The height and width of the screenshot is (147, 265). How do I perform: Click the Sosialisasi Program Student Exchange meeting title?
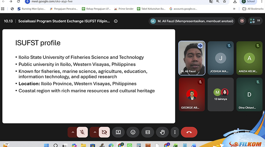coord(64,21)
